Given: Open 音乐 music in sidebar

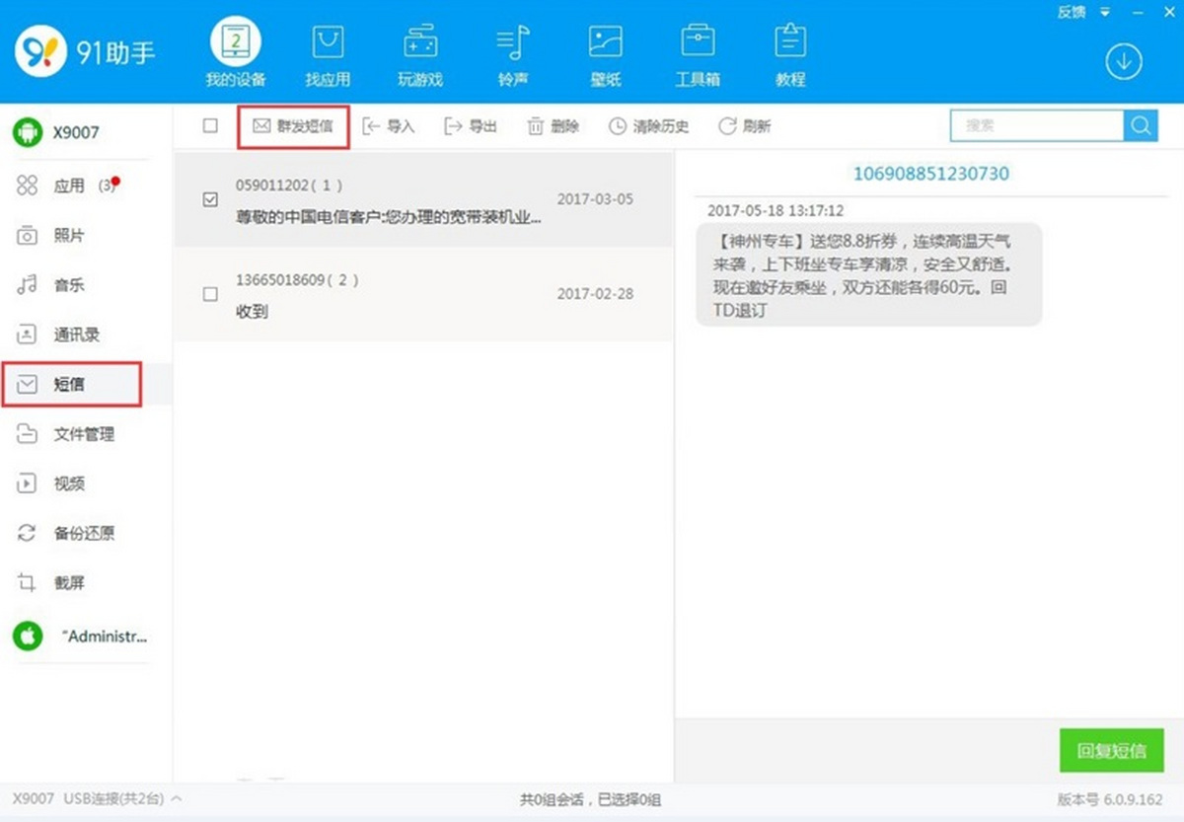Looking at the screenshot, I should [51, 285].
